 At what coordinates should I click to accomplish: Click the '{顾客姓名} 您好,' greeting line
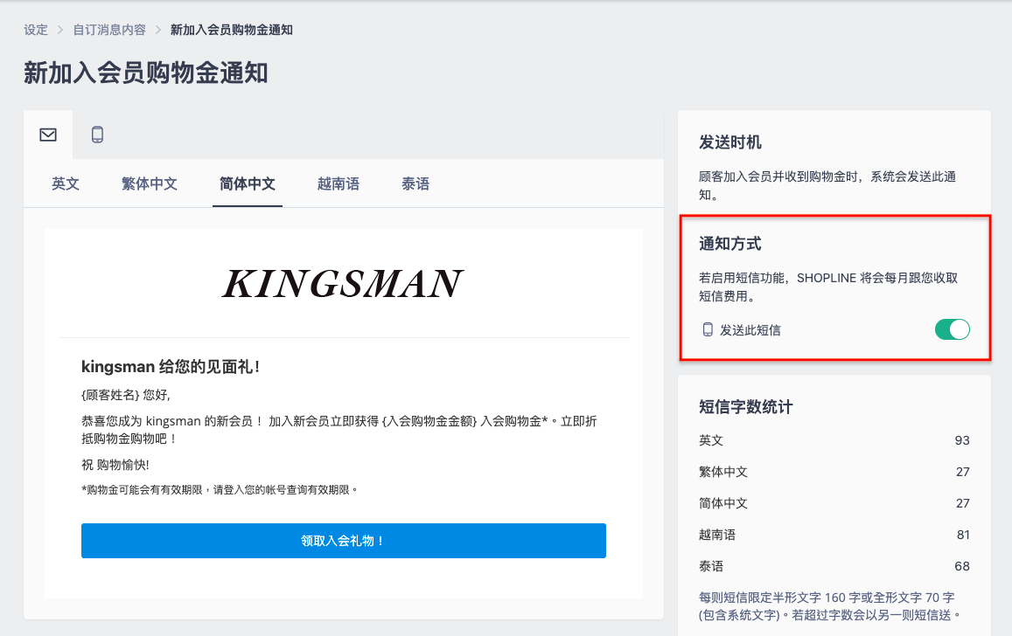(126, 395)
